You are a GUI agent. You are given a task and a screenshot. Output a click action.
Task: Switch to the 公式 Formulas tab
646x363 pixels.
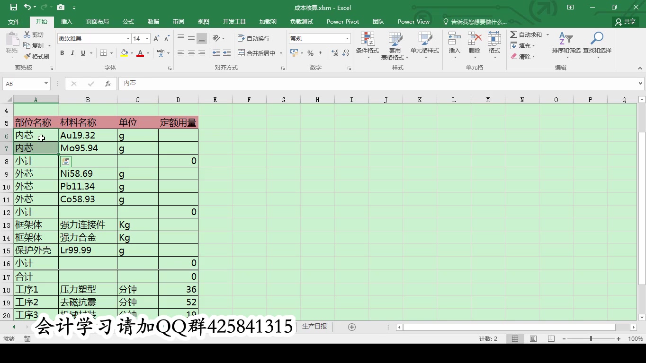point(128,22)
